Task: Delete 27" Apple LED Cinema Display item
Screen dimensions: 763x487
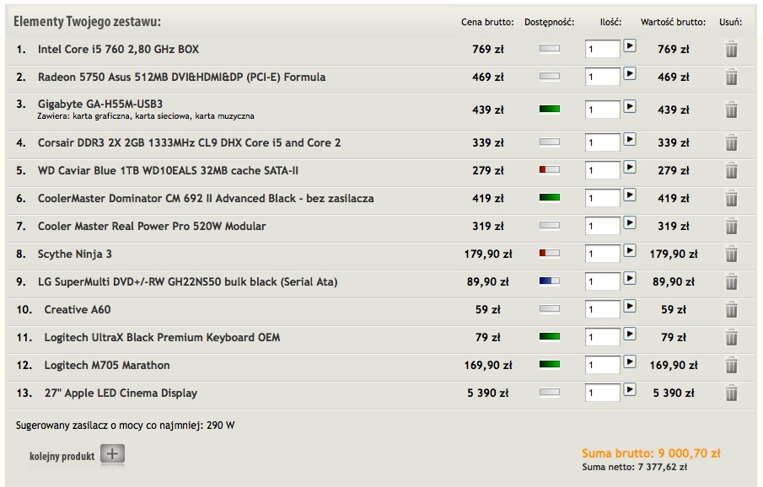Action: coord(731,393)
